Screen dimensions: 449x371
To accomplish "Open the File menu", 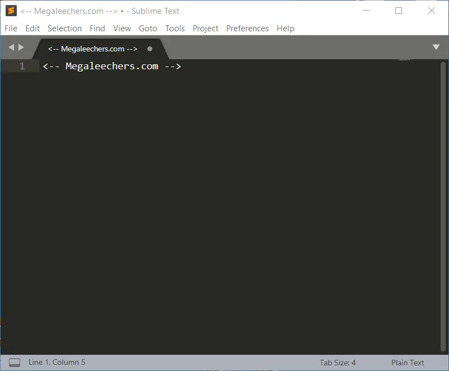I will click(11, 28).
